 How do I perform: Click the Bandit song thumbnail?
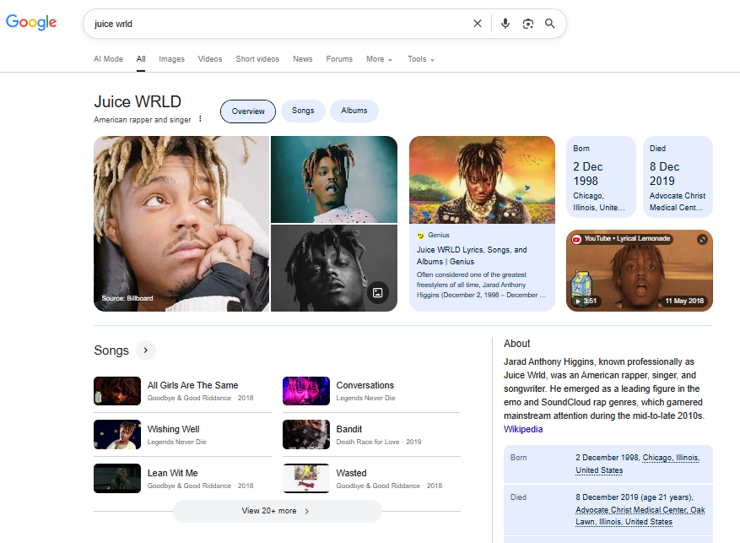306,434
